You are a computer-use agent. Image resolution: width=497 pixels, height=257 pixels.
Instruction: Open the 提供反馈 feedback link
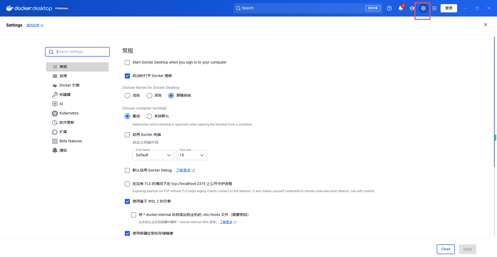[x=33, y=25]
